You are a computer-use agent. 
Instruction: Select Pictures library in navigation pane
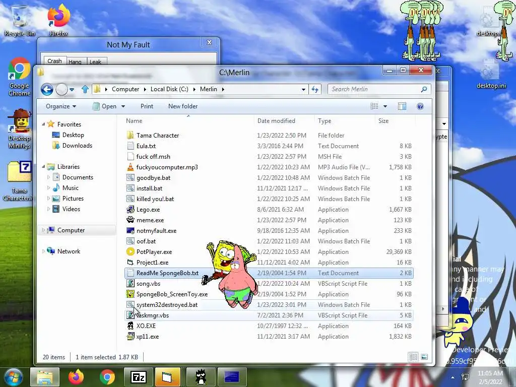73,199
